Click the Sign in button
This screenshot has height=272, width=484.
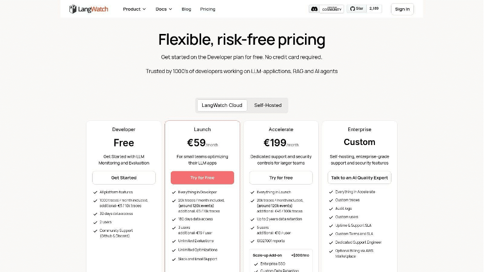tap(402, 9)
